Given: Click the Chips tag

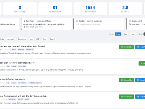Looking at the screenshot, I should pyautogui.click(x=27, y=99).
